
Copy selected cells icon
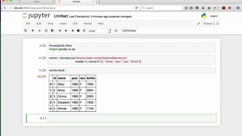tap(46, 31)
